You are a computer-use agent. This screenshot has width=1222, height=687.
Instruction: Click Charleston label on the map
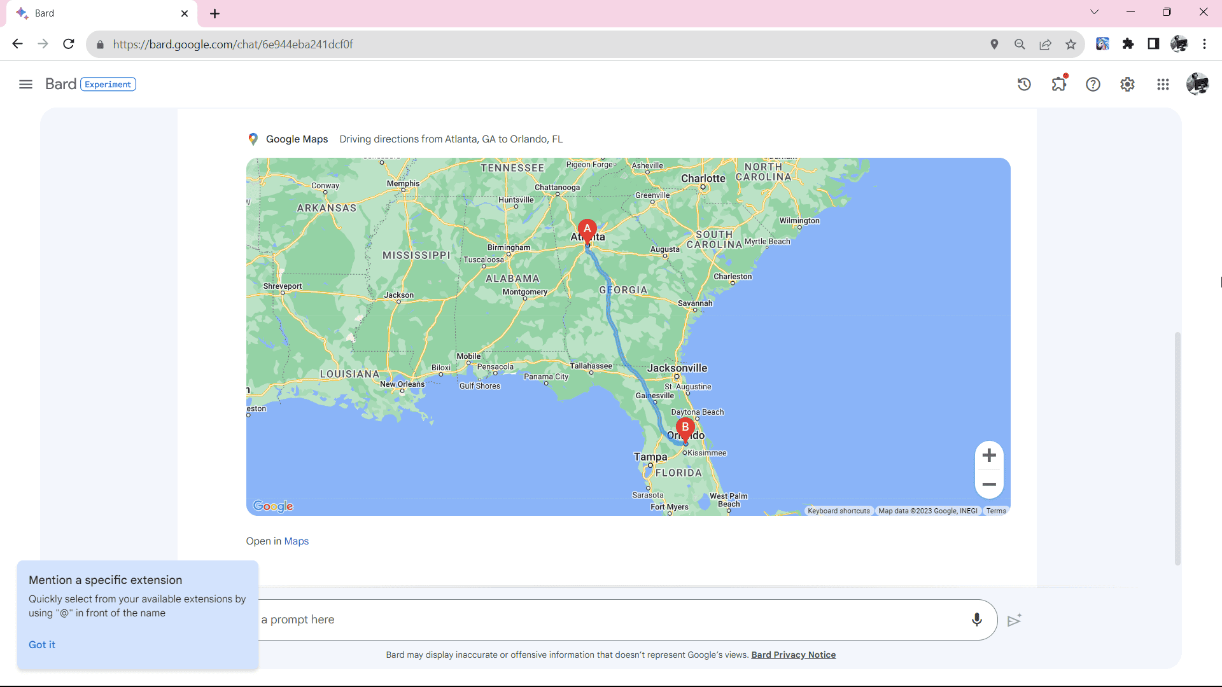(x=733, y=277)
